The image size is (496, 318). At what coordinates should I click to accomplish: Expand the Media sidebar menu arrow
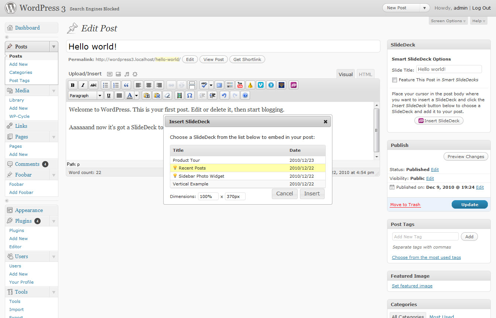[x=54, y=90]
